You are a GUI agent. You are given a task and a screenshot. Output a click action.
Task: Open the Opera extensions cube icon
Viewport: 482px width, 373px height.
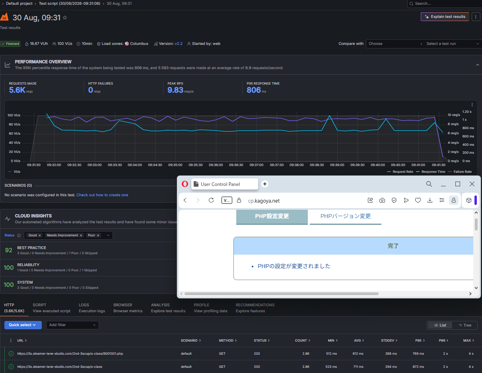point(469,200)
